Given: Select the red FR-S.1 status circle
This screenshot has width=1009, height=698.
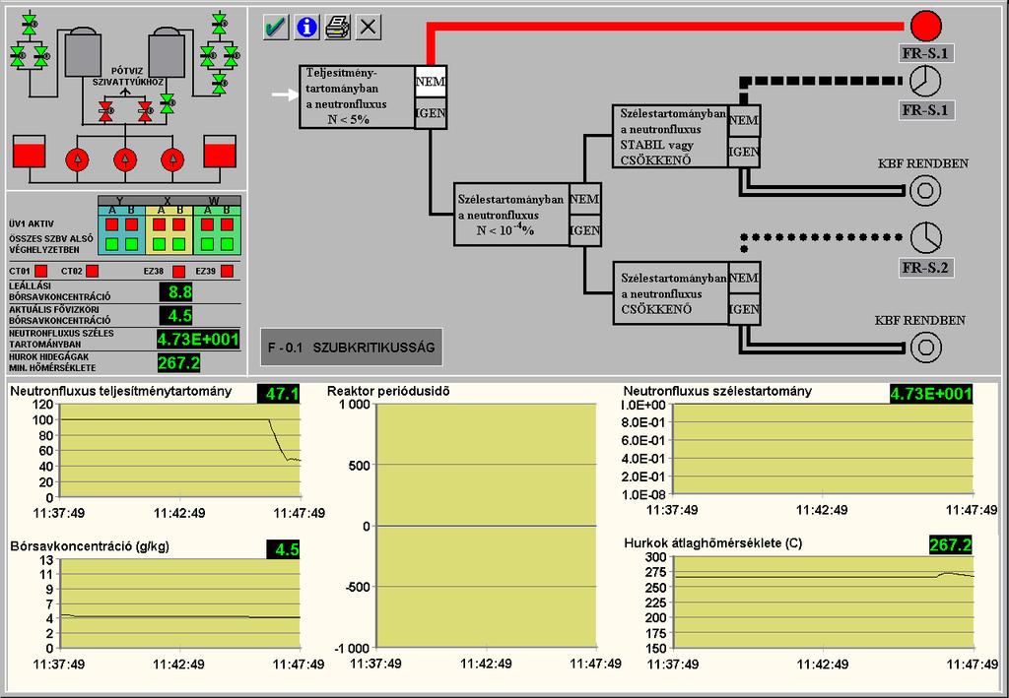Looking at the screenshot, I should tap(926, 26).
